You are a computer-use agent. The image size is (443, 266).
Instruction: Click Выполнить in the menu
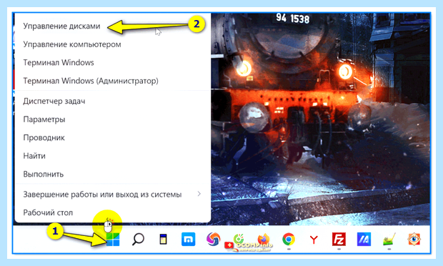point(43,174)
